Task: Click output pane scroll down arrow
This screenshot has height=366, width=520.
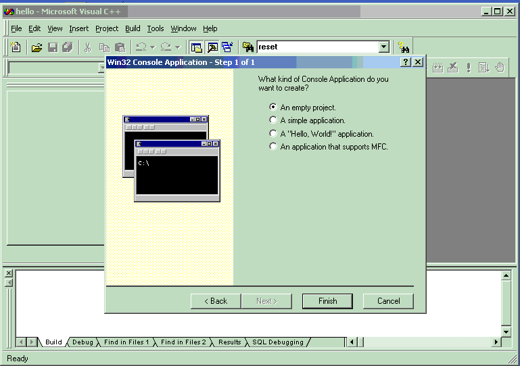Action: (506, 331)
